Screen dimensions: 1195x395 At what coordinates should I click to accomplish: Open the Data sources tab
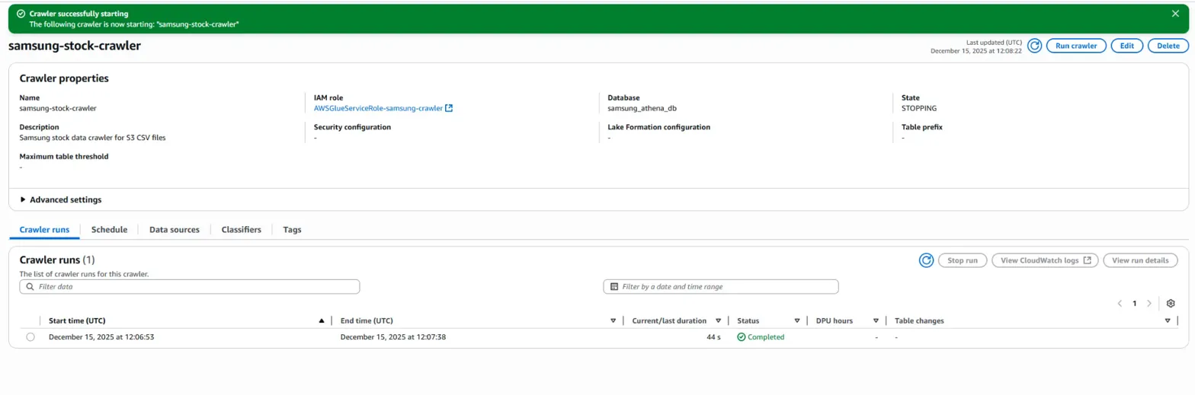[x=175, y=229]
